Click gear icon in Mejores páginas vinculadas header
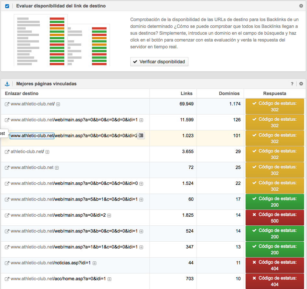The image size is (307, 289). coord(301,84)
